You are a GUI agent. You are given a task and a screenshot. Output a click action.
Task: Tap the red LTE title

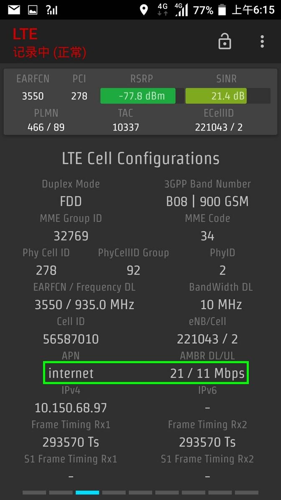25,34
